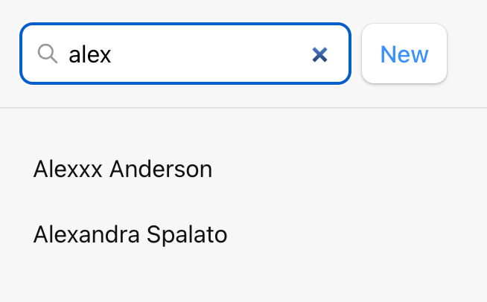Choose the first search result Alexxx Anderson
This screenshot has width=487, height=302.
[123, 169]
